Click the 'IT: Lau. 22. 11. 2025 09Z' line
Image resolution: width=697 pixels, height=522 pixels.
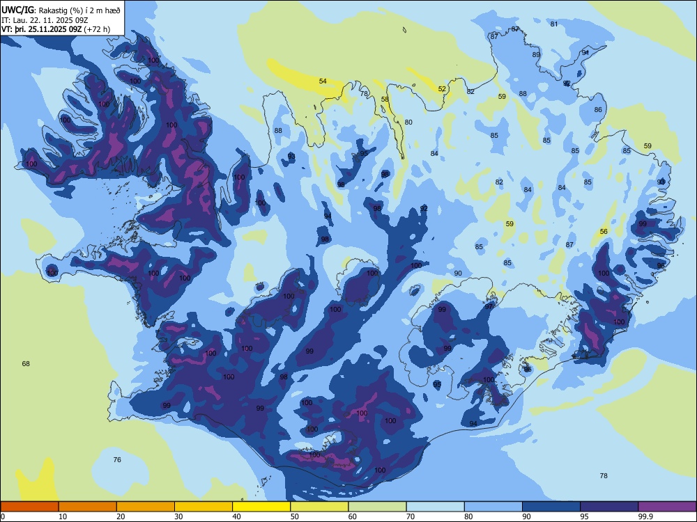pyautogui.click(x=45, y=20)
